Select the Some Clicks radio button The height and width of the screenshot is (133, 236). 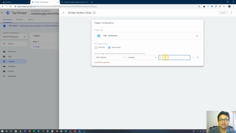(x=109, y=48)
